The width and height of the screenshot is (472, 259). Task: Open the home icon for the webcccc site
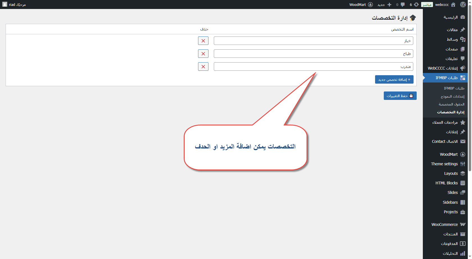tap(453, 4)
